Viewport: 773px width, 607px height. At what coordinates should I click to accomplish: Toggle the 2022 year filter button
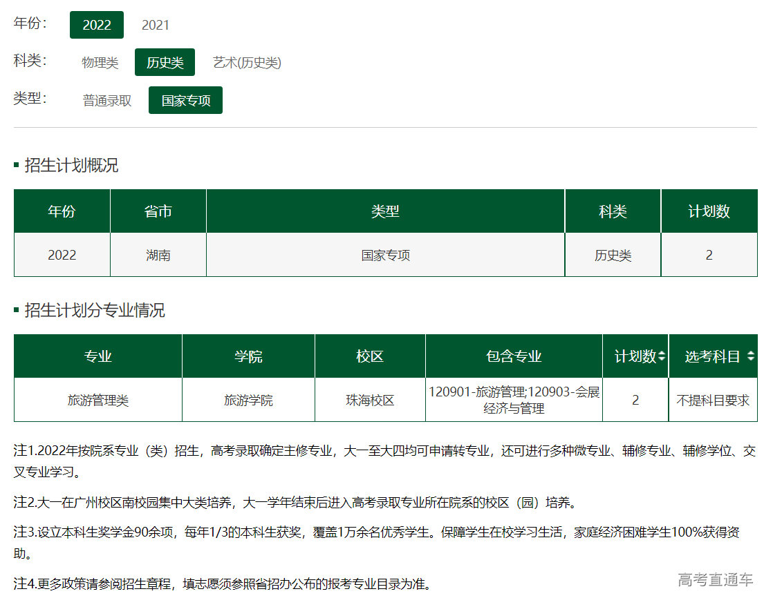[x=96, y=25]
